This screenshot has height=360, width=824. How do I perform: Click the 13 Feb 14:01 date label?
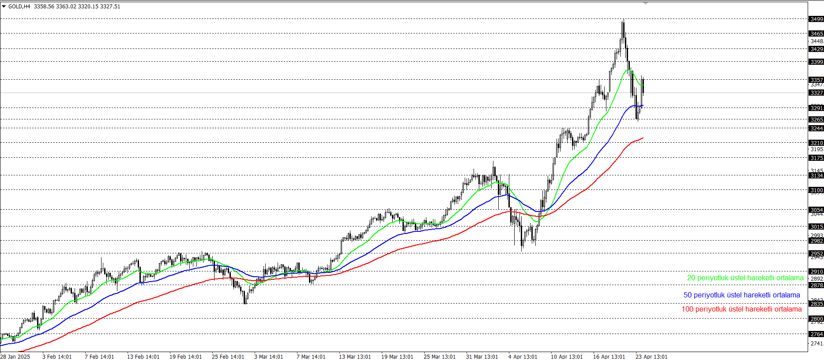[x=143, y=356]
